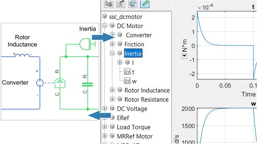Expand the Rotor Inductance node

point(112,90)
